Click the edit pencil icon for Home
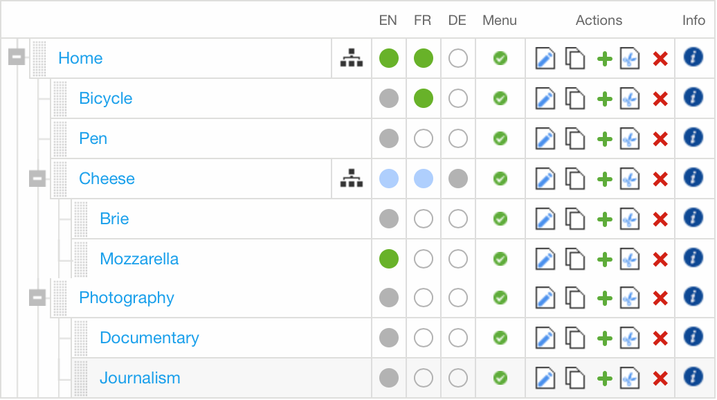 coord(545,59)
